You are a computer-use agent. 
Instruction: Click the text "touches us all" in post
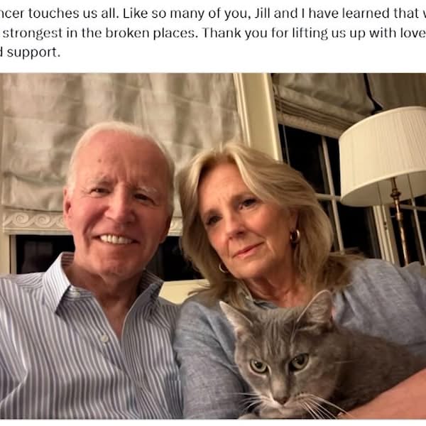(74, 13)
